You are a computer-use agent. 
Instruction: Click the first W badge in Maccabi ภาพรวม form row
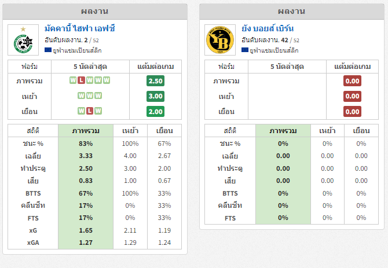(73, 80)
